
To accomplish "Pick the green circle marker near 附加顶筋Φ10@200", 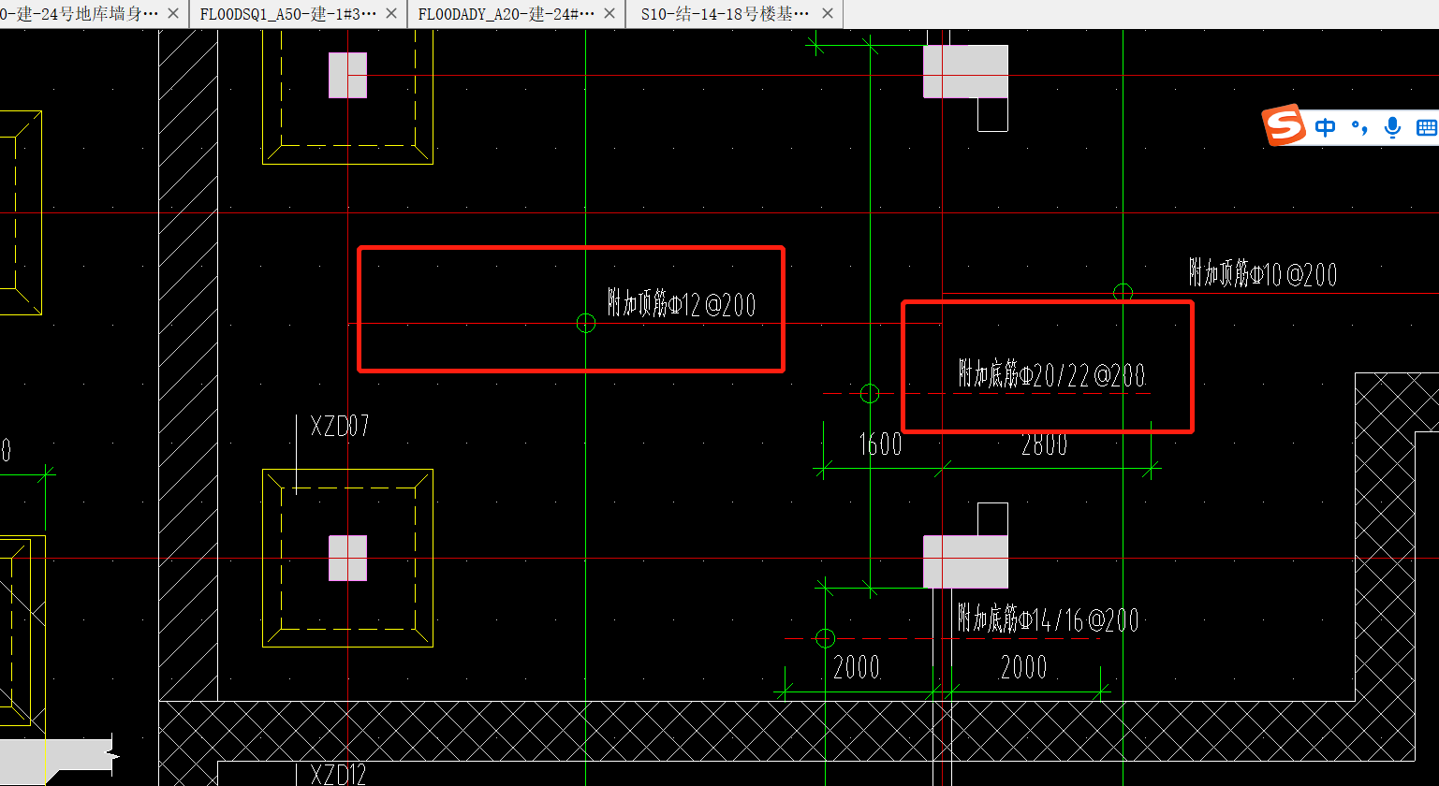I will 1123,293.
